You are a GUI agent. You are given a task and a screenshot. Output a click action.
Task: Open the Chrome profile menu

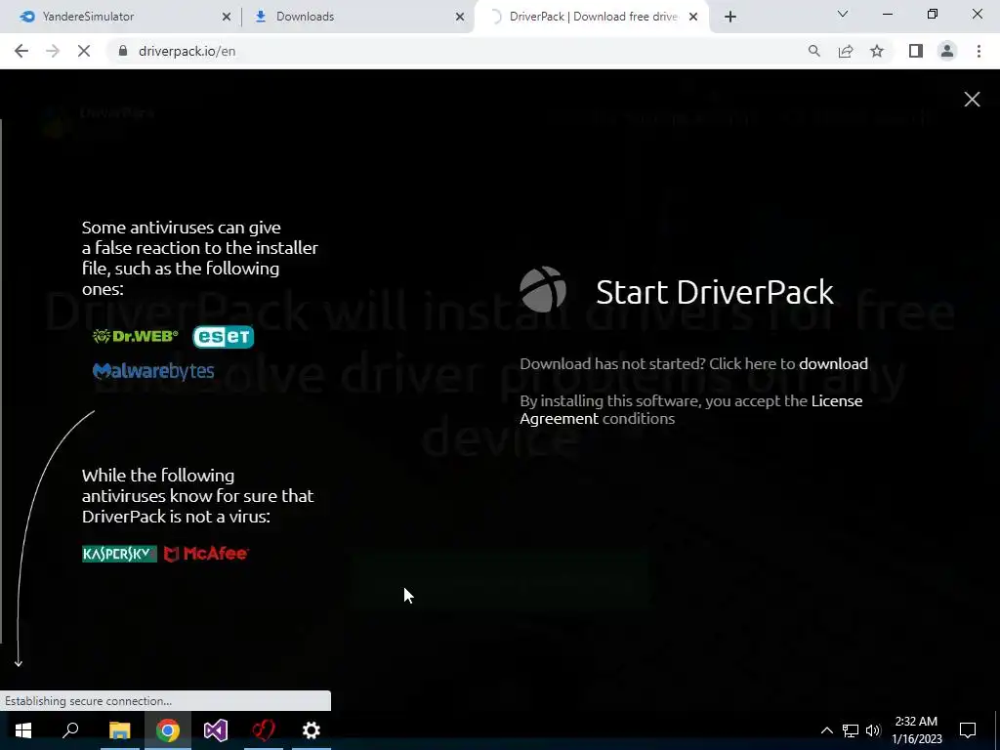point(947,51)
